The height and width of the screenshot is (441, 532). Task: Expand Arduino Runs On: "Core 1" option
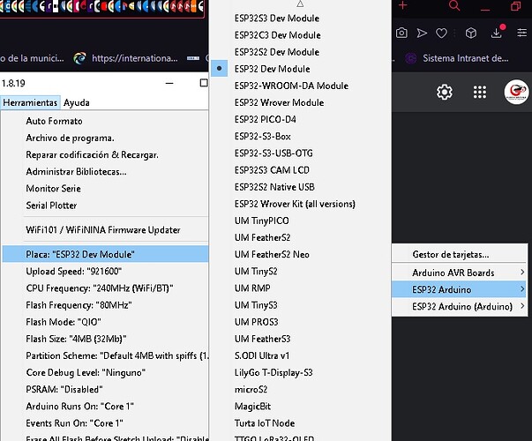[x=105, y=406]
